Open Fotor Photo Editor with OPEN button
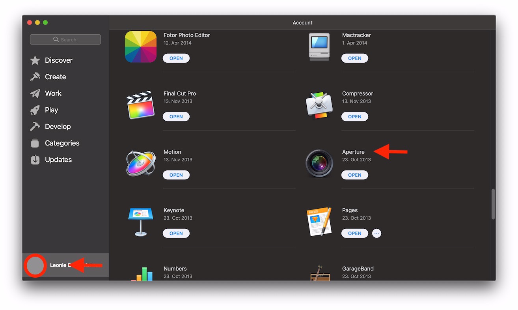The height and width of the screenshot is (310, 518). [x=176, y=58]
